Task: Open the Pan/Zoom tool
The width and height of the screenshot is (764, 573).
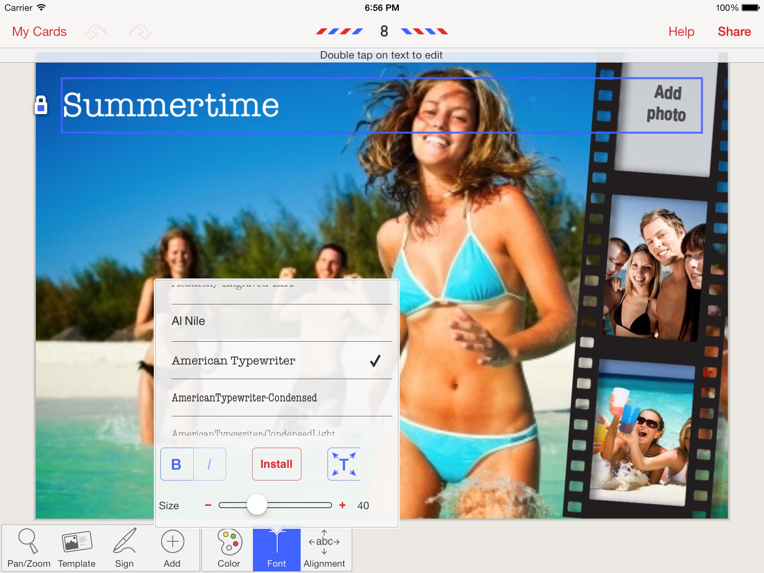Action: (x=29, y=548)
